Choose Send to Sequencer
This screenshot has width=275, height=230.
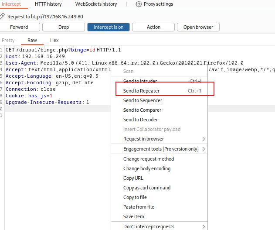tap(159, 100)
